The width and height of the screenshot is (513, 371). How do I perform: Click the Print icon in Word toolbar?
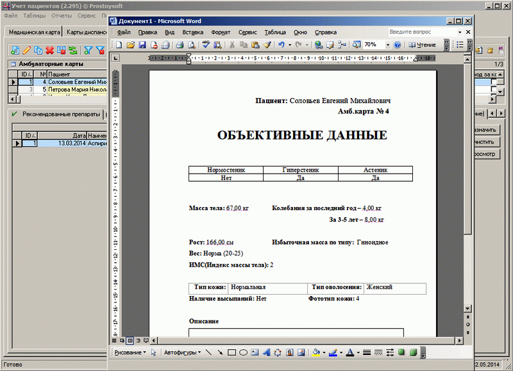coord(180,45)
